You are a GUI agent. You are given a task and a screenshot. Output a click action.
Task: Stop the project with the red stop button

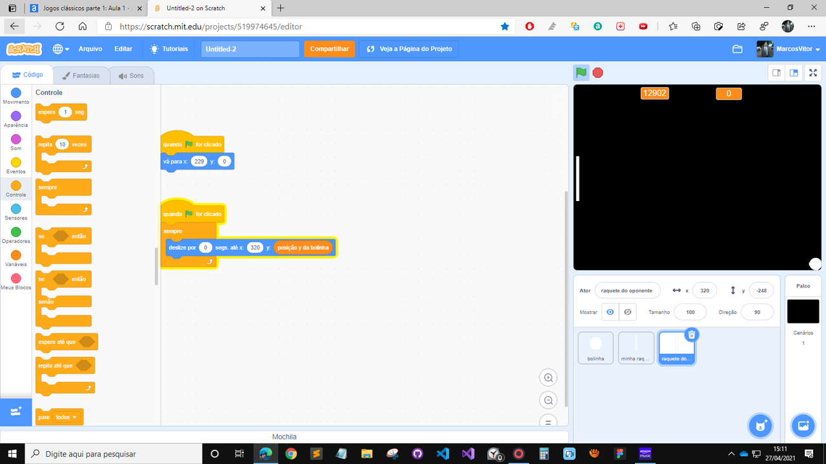(x=598, y=73)
